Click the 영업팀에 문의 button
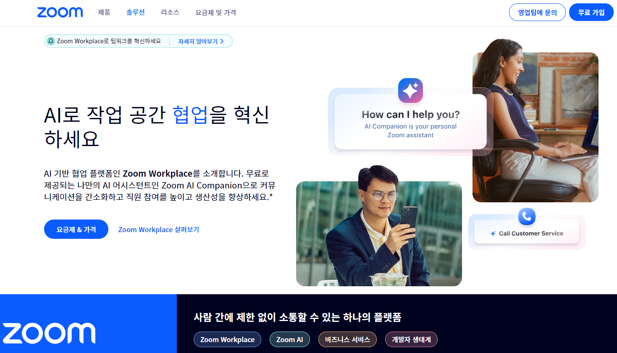 point(537,12)
